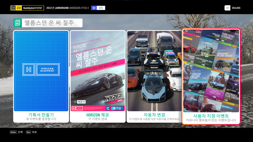
Task: Click the TARN HOWS SCRAMBLE poster
Action: 228,37
